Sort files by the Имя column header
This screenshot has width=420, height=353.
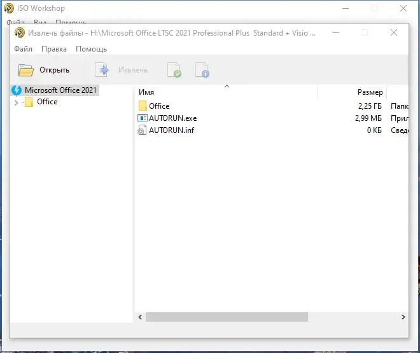click(146, 92)
